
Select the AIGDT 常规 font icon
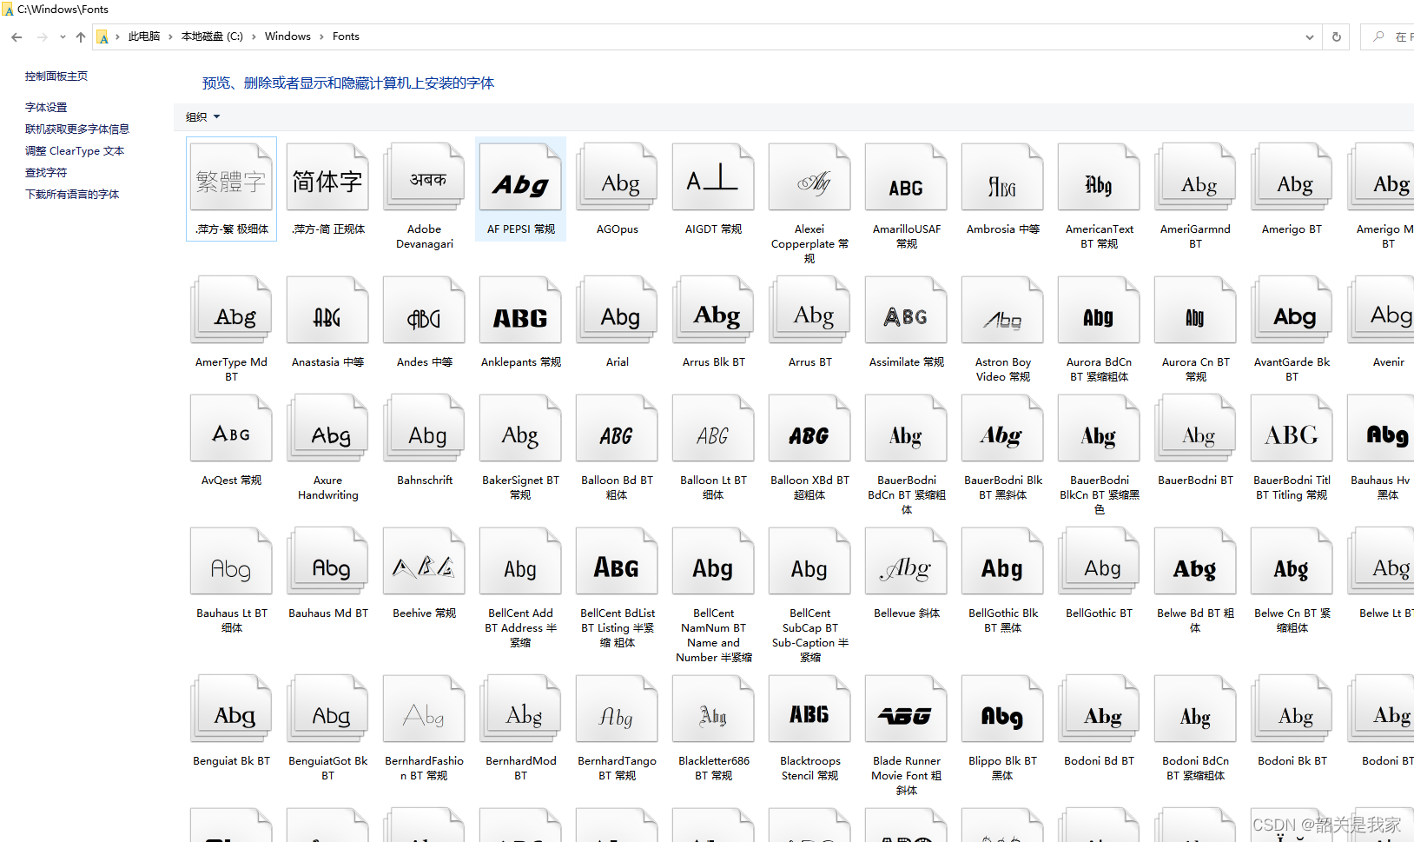[713, 178]
